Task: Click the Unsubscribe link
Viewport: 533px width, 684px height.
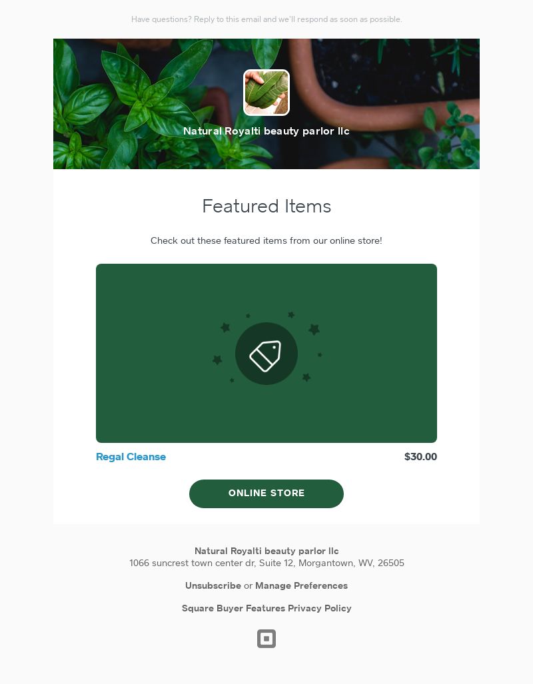Action: [213, 585]
